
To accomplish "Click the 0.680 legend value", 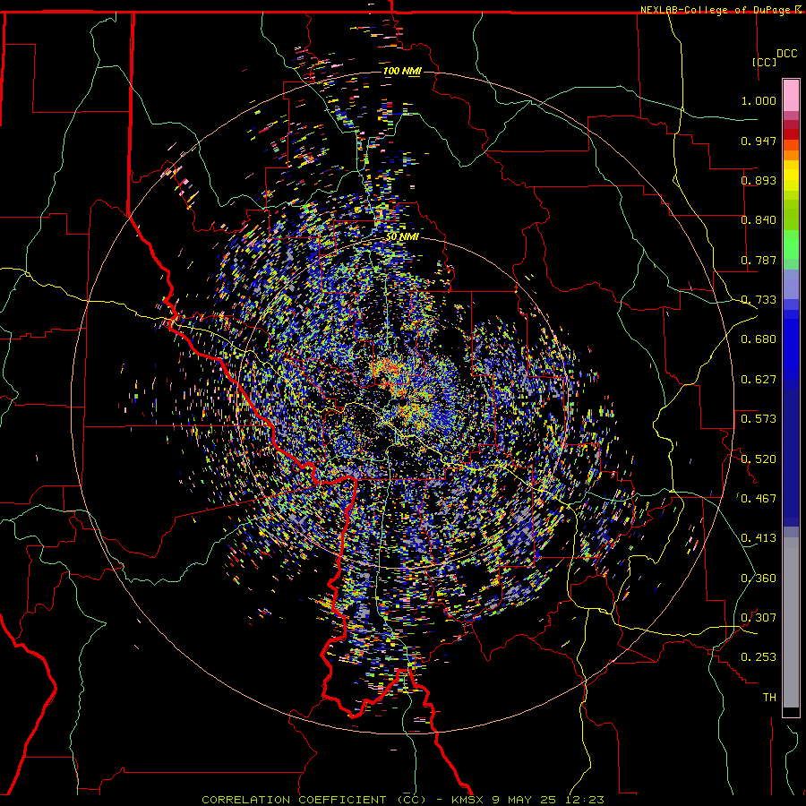I will [x=759, y=339].
